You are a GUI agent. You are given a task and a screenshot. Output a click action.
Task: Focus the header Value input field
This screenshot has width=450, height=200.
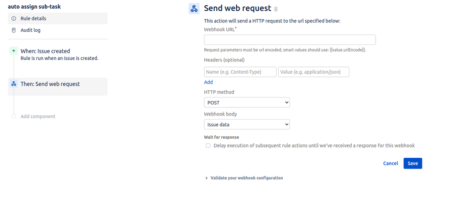click(314, 72)
